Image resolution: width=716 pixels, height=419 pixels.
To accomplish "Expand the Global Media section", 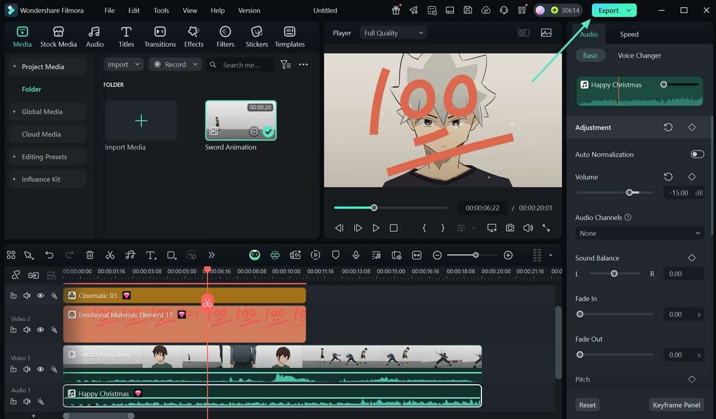I will [14, 112].
